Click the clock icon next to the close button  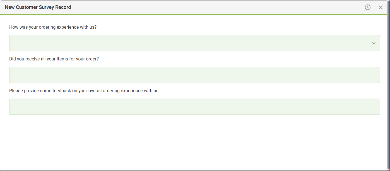(x=368, y=7)
